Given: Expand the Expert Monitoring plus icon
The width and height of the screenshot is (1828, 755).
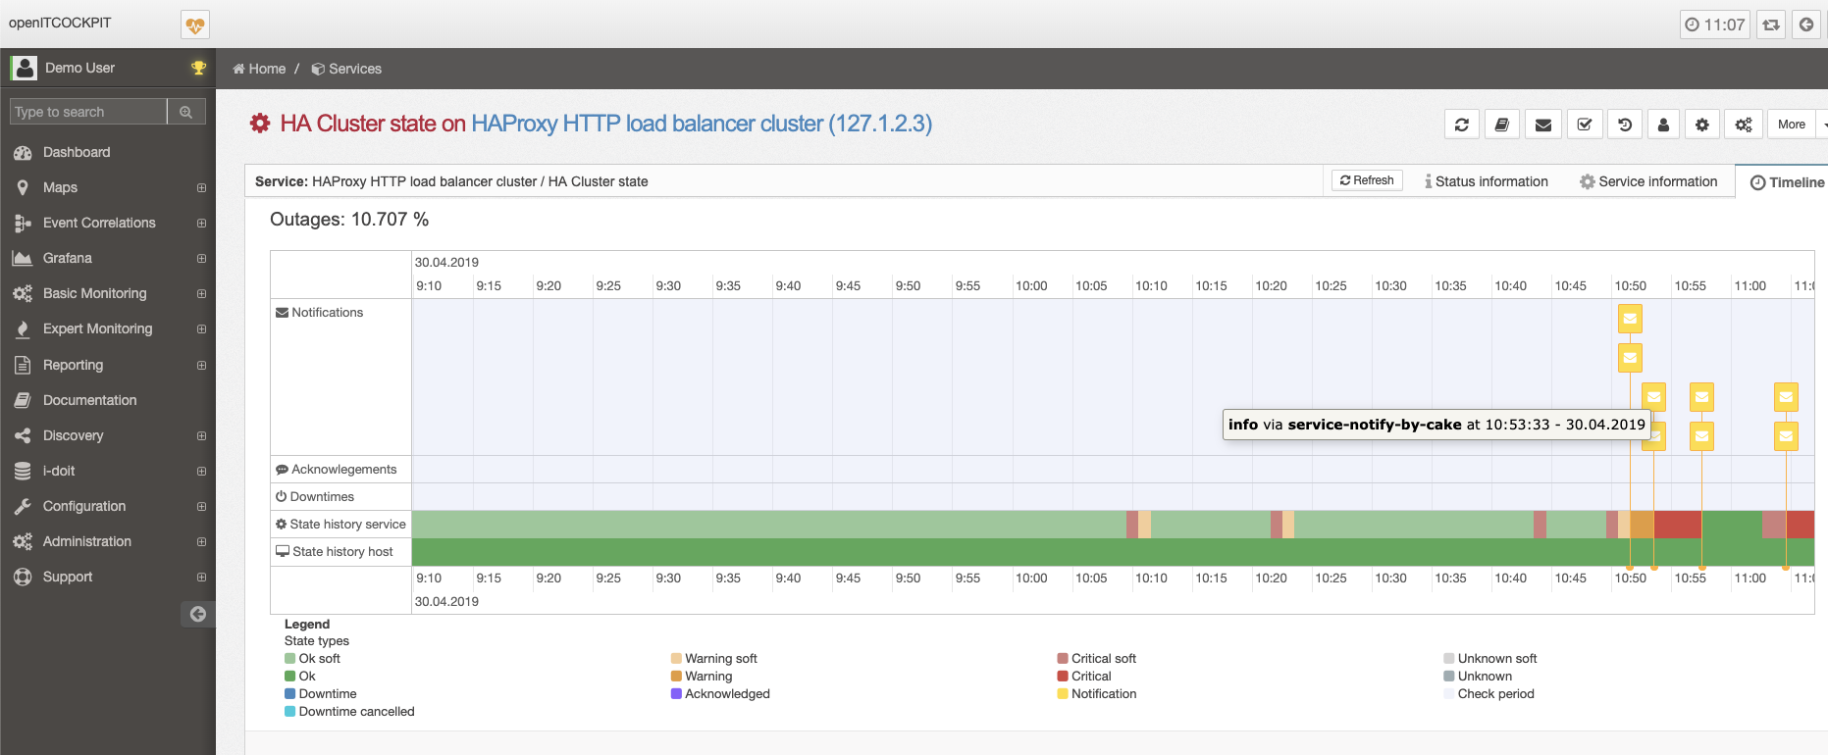Looking at the screenshot, I should (201, 328).
